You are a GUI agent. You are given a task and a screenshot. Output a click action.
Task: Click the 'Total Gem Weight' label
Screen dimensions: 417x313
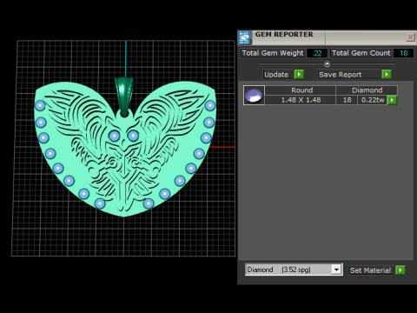(273, 53)
